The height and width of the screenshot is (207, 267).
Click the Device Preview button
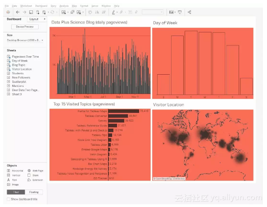tap(25, 27)
